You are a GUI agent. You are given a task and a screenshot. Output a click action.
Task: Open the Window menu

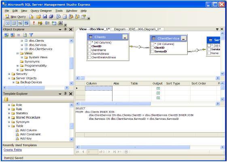[x=72, y=11]
